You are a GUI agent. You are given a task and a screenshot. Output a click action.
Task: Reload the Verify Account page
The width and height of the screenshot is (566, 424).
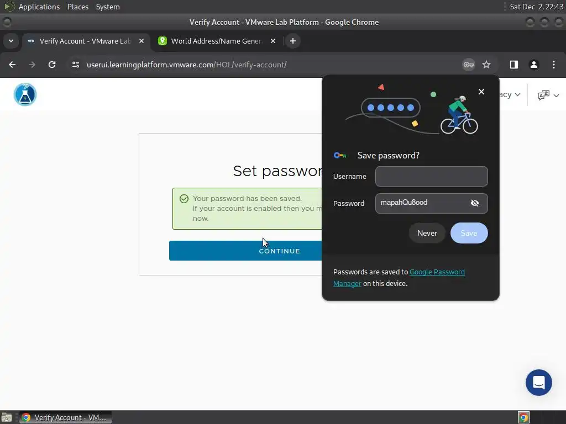click(52, 65)
